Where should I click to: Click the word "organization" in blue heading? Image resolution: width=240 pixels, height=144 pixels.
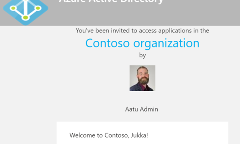[166, 44]
